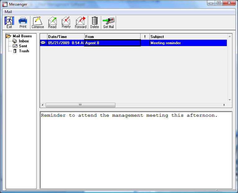238x193 pixels.
Task: Open the Mail menu
Action: click(8, 12)
